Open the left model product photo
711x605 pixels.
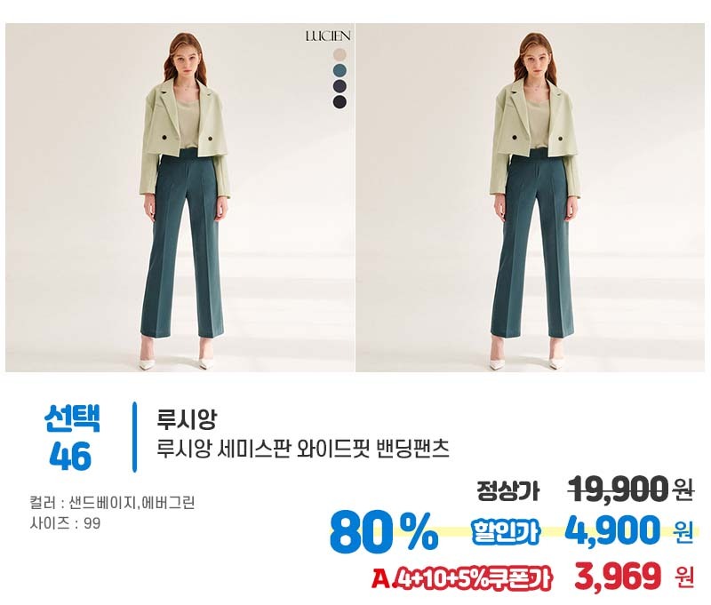tap(180, 197)
